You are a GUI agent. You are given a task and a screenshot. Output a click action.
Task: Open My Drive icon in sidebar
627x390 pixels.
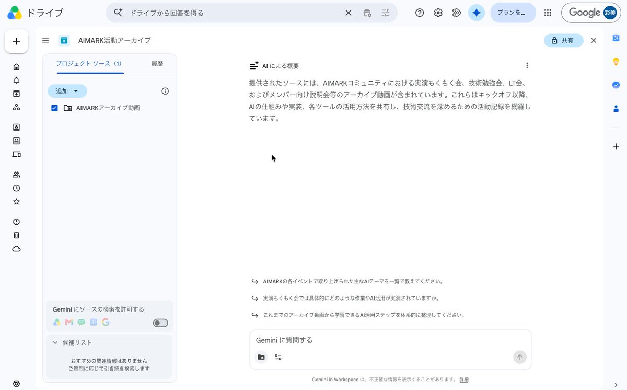pos(16,127)
